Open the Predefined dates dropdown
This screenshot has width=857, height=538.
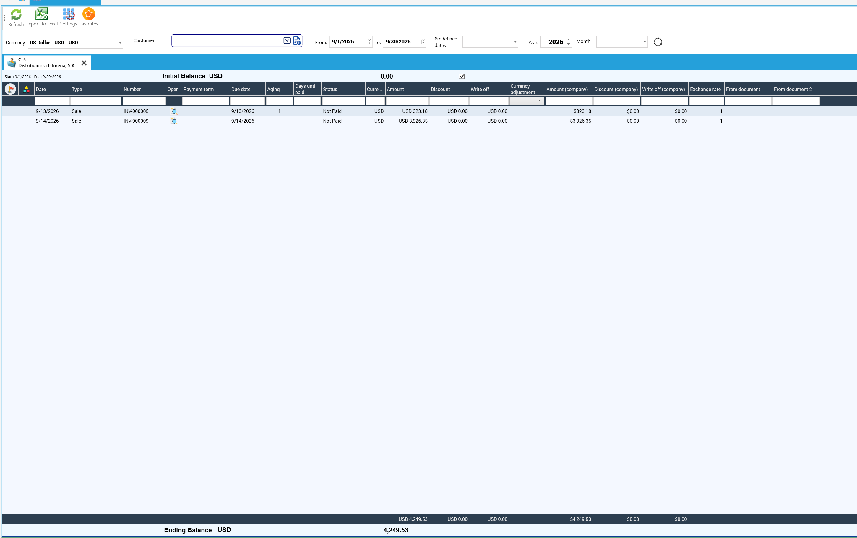coord(515,42)
